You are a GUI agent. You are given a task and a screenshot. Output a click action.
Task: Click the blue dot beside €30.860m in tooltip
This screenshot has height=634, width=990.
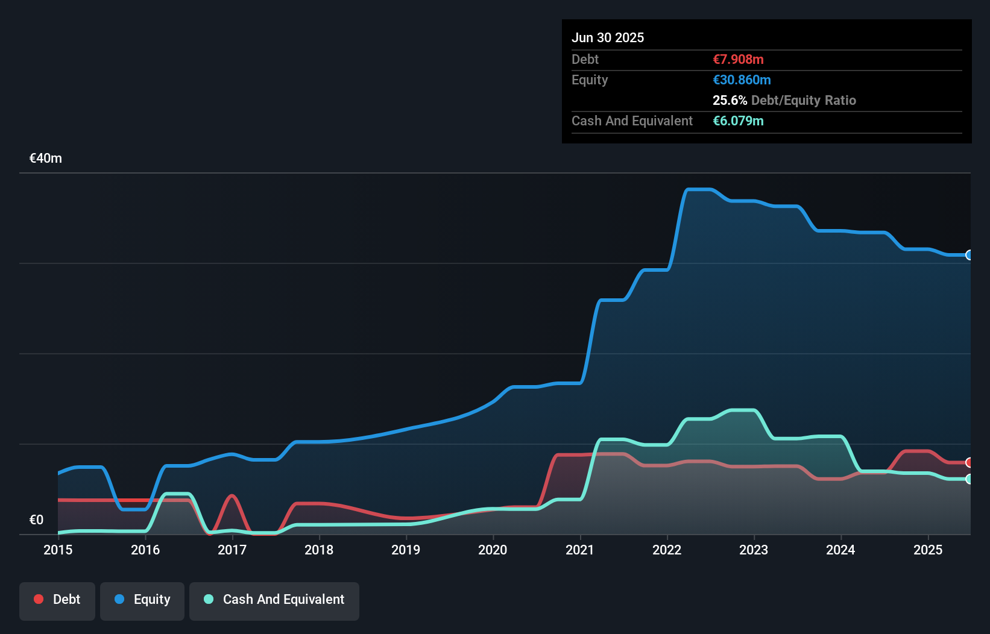tap(742, 80)
